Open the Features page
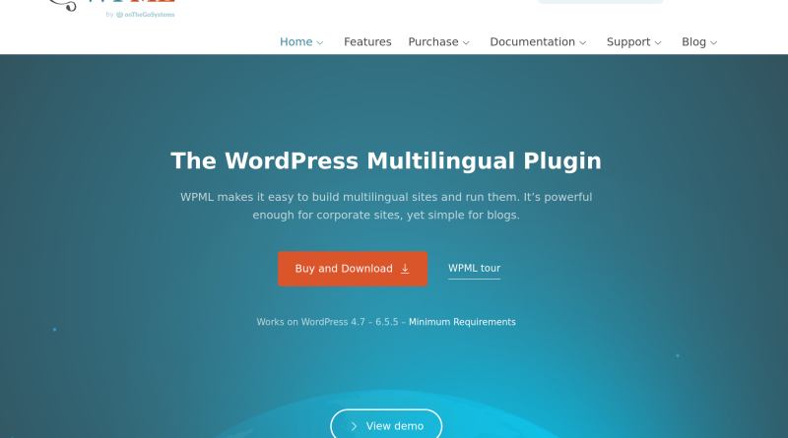Viewport: 788px width, 438px height. pos(367,42)
